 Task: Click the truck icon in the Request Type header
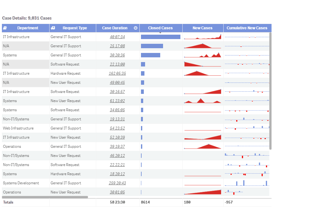[53, 28]
